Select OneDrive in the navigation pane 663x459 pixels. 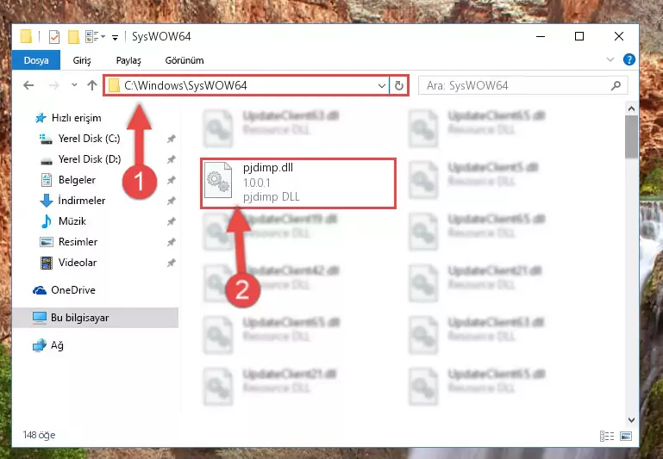pyautogui.click(x=73, y=290)
